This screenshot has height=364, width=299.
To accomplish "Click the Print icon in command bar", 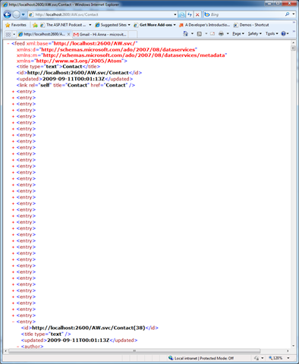I will (x=221, y=33).
